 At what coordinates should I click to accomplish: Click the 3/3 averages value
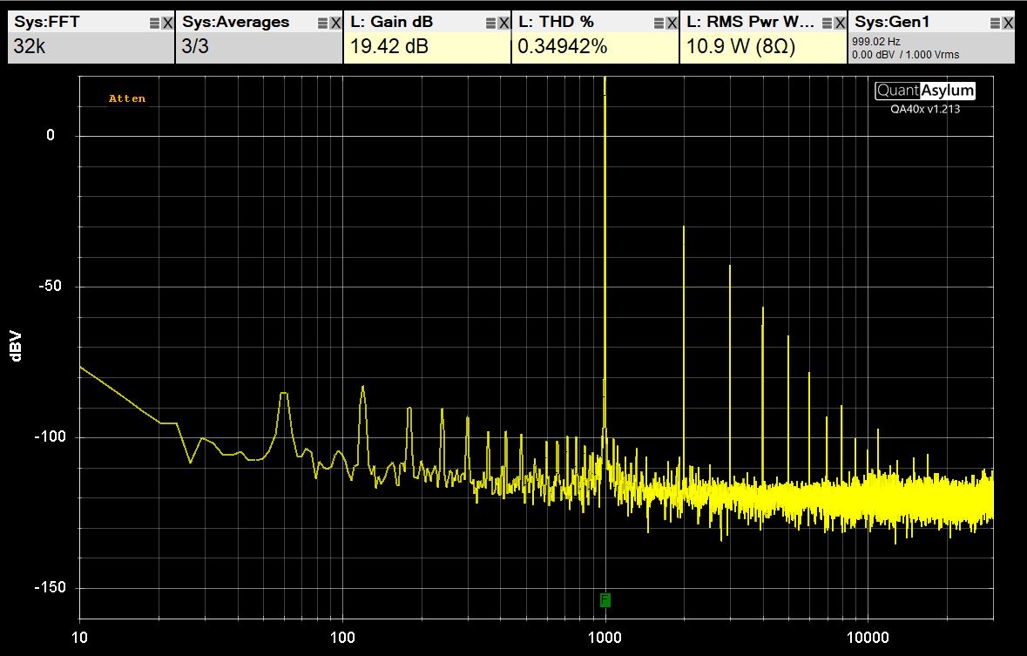(195, 46)
